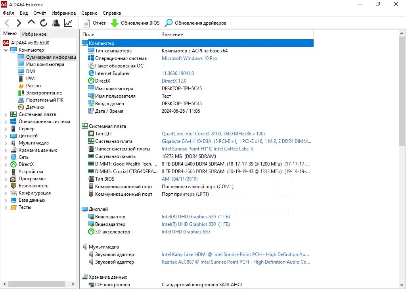
Task: Select the Компьютер header row in details list
Action: coord(197,43)
